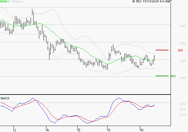Click the MA20 legend label
Viewport: 188px width, 132px height.
tap(4, 1)
